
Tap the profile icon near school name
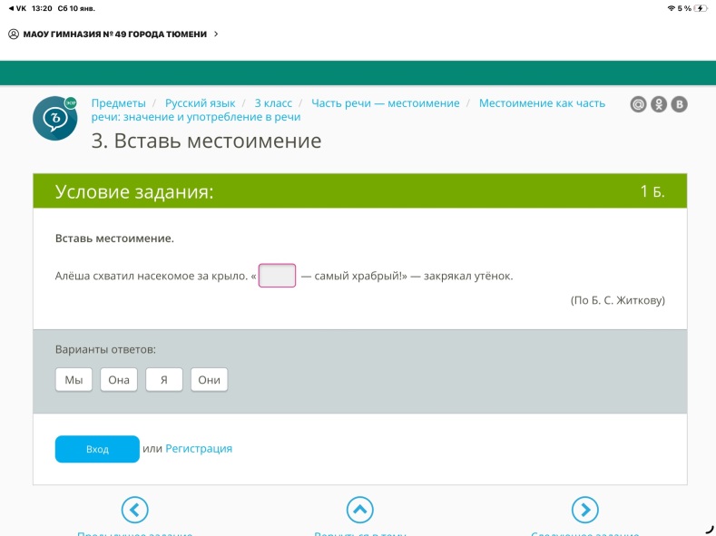coord(14,34)
